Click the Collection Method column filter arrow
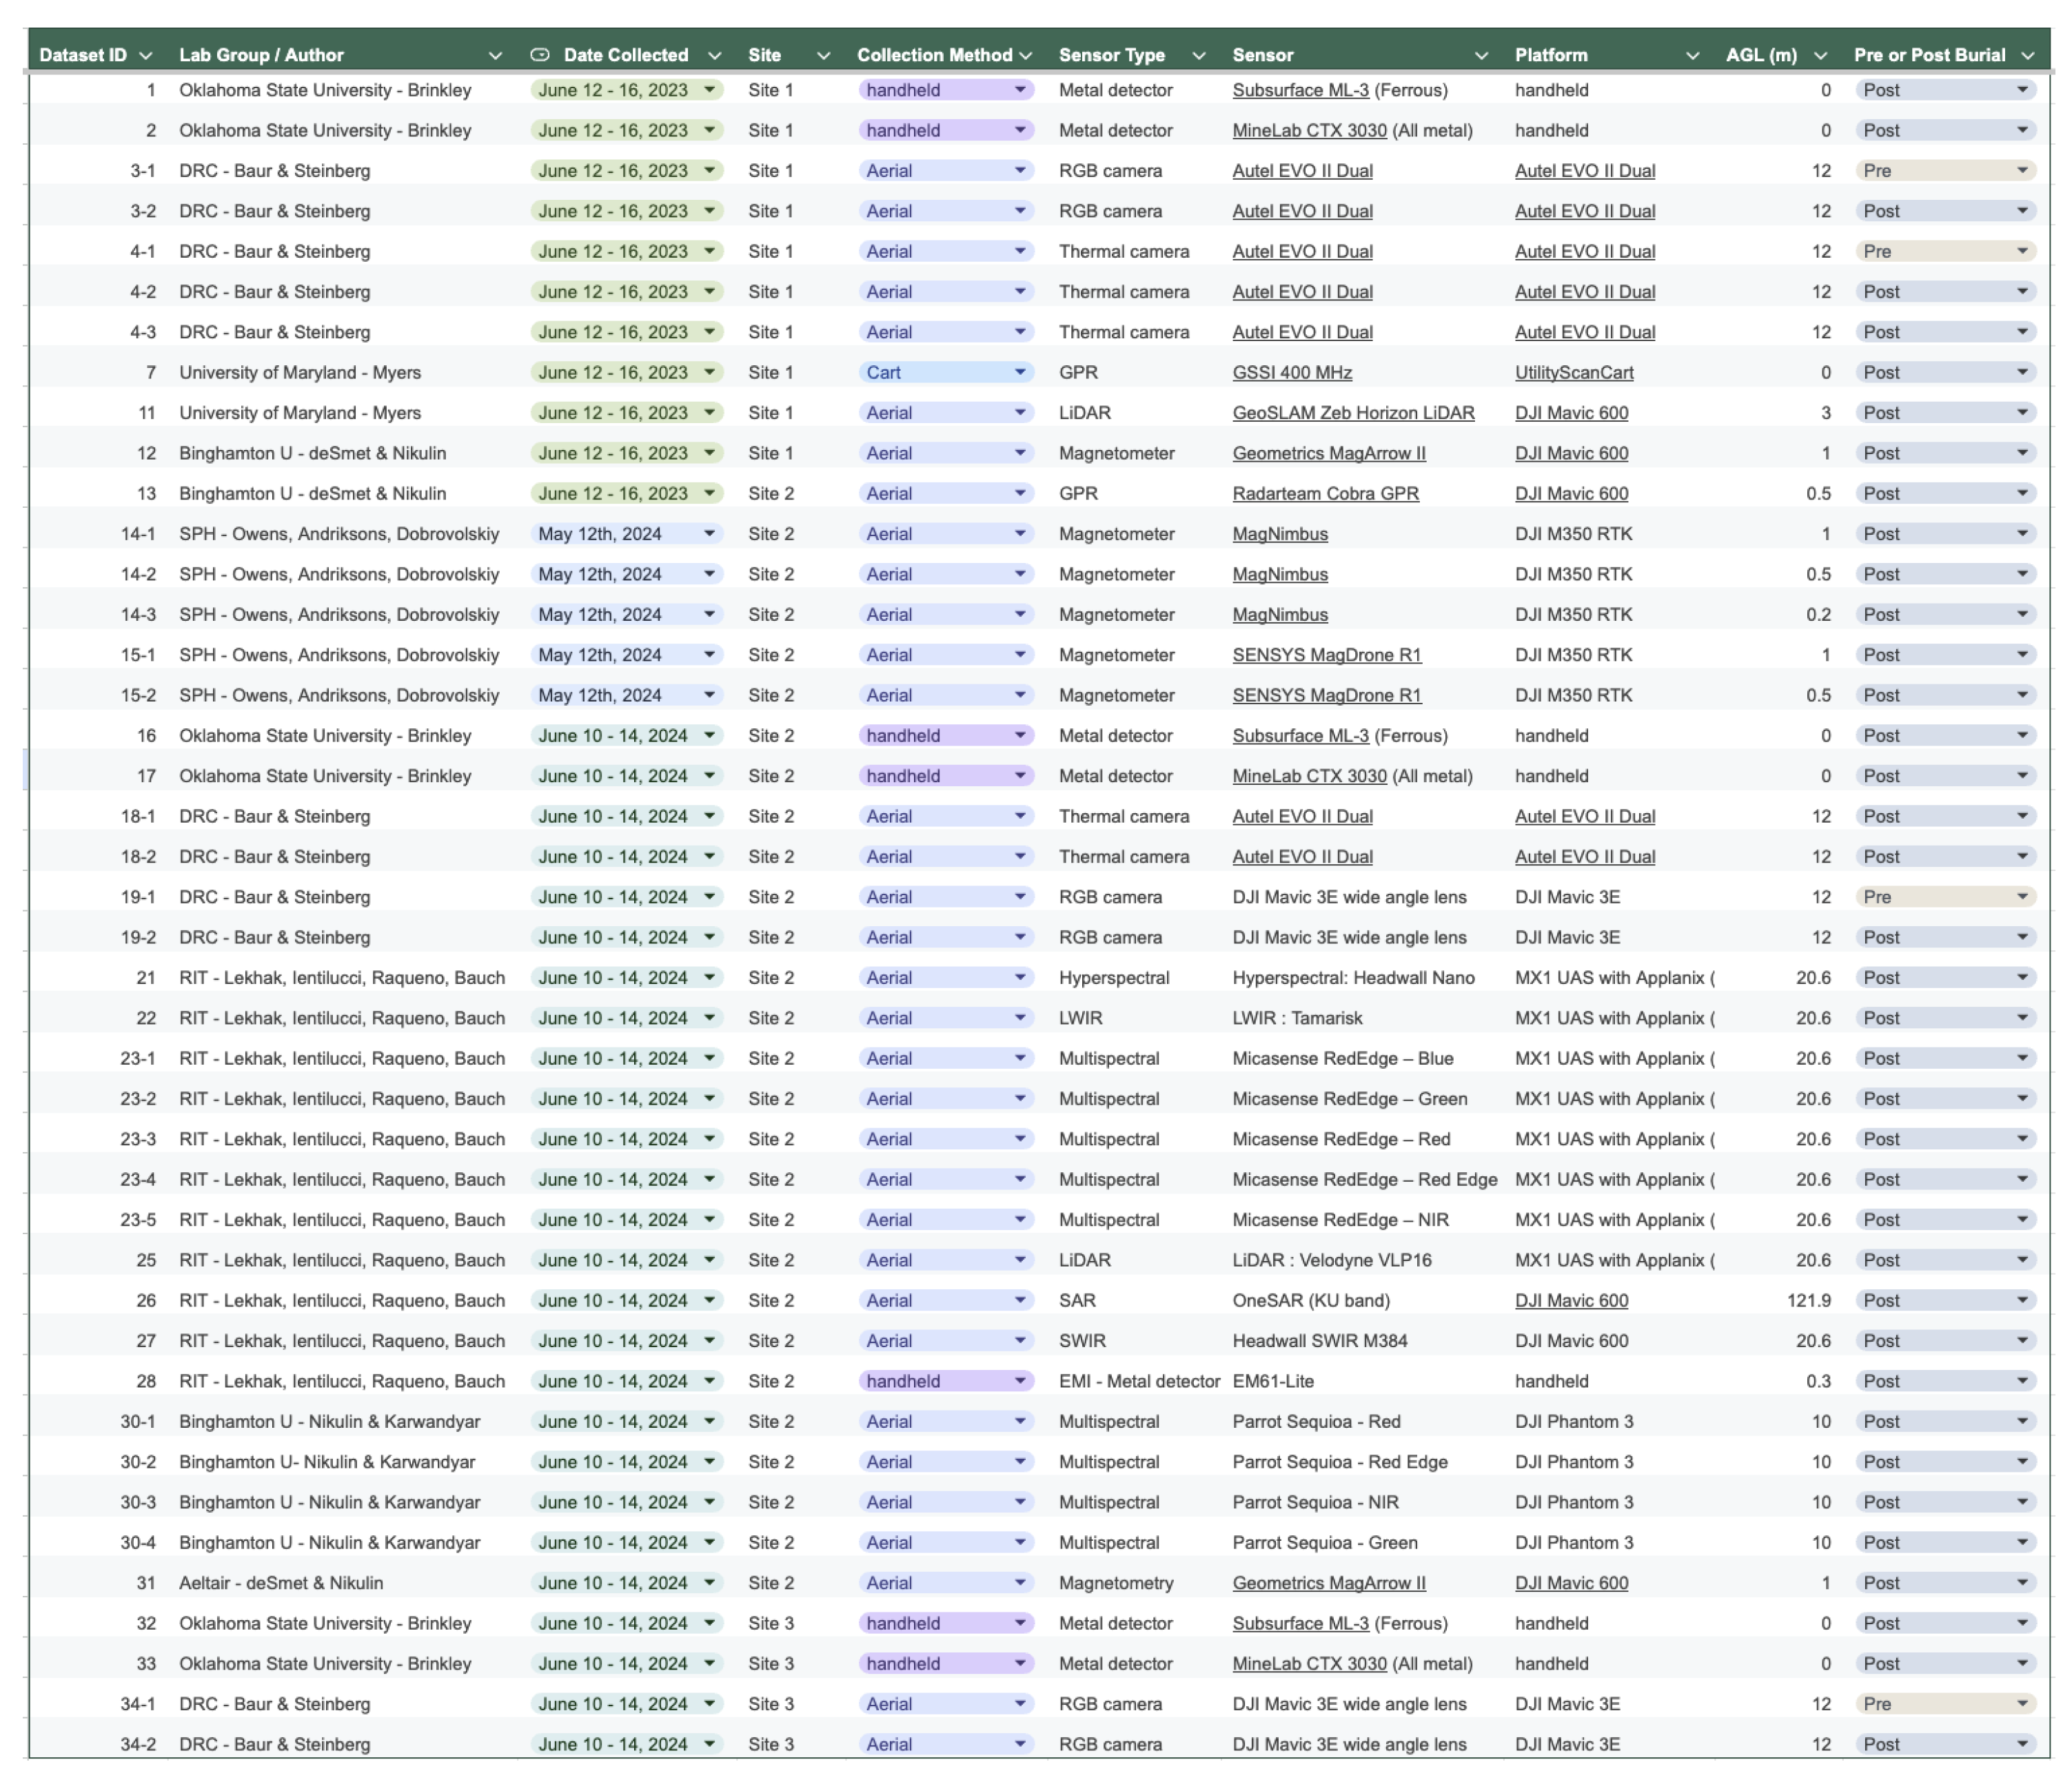The width and height of the screenshot is (2072, 1782). point(1025,56)
